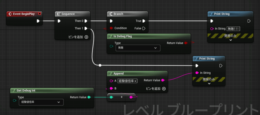260x115 pixels.
Task: Click the Then 0 output pin
Action: (x=86, y=21)
